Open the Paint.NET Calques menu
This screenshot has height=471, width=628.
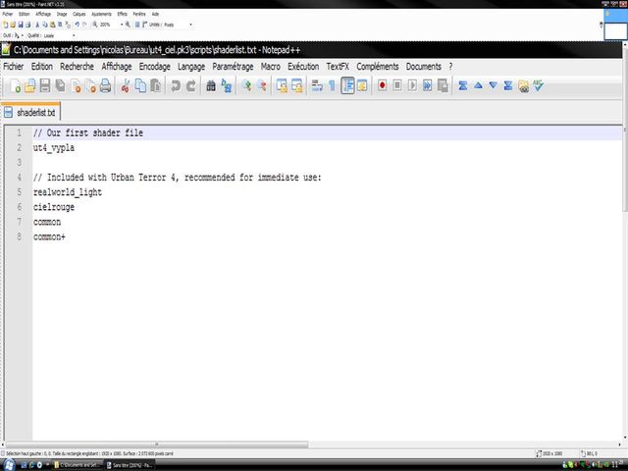click(x=78, y=14)
